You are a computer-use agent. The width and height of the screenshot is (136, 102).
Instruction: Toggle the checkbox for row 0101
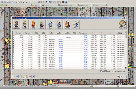point(13,36)
